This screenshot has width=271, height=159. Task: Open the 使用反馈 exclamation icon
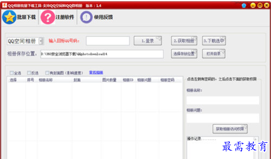[x=86, y=17]
